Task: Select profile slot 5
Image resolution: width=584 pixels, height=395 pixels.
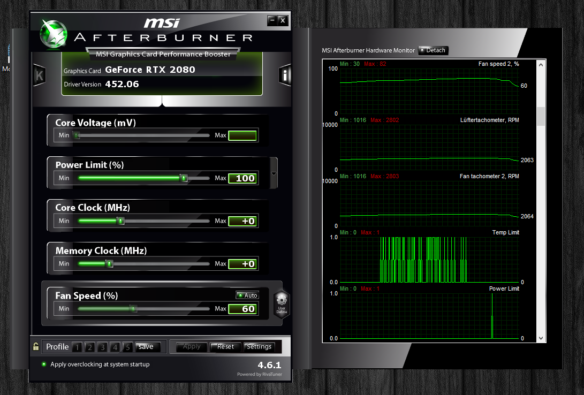Action: tap(128, 347)
